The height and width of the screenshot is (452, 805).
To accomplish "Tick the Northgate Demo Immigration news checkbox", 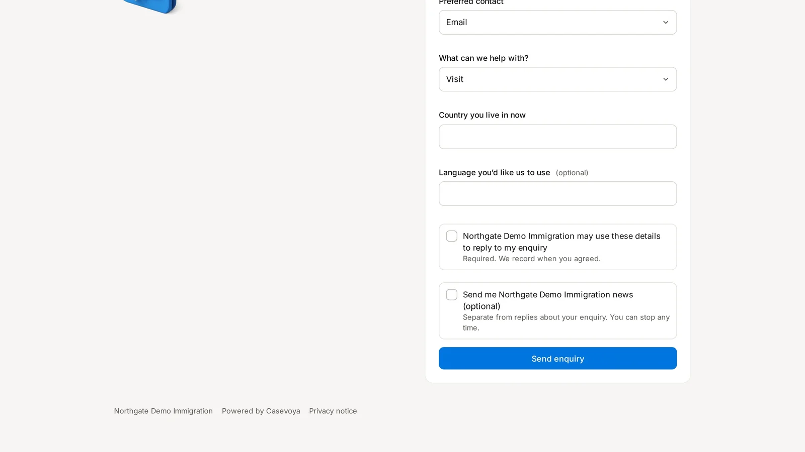I will 452,295.
